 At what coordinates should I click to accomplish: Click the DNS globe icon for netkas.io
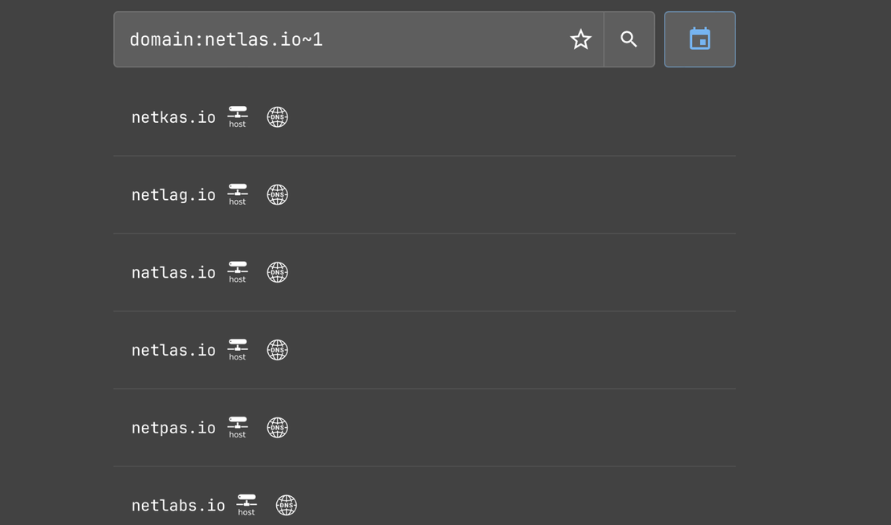pyautogui.click(x=277, y=116)
